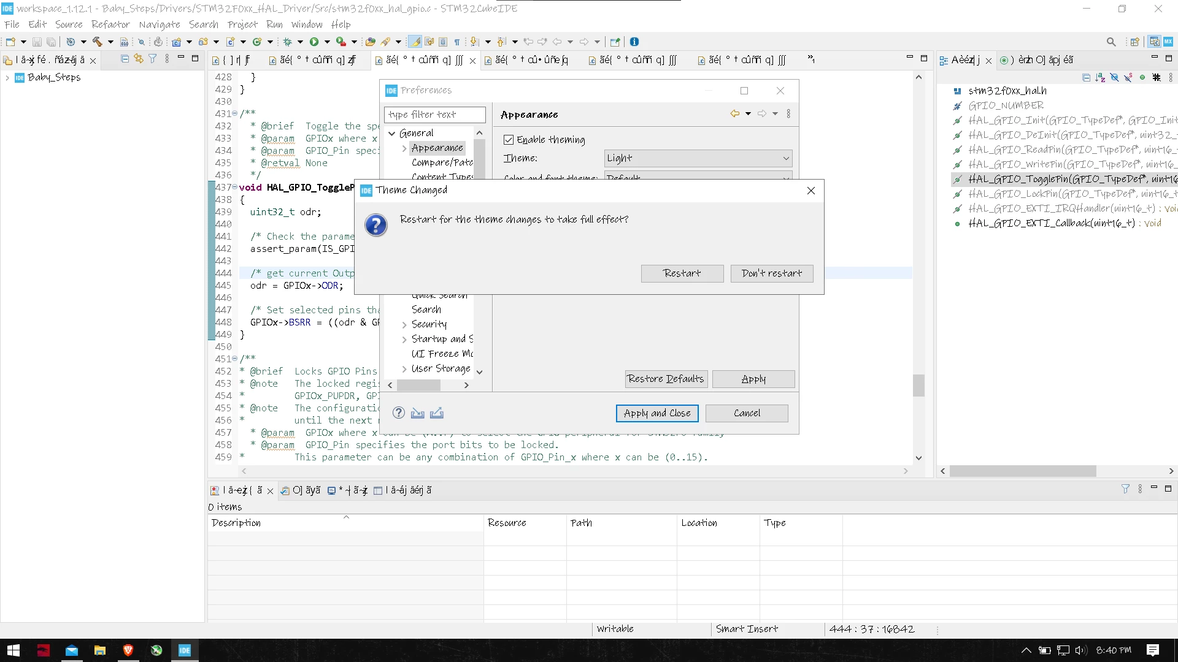Click the Debug bug toolbar icon

287,42
